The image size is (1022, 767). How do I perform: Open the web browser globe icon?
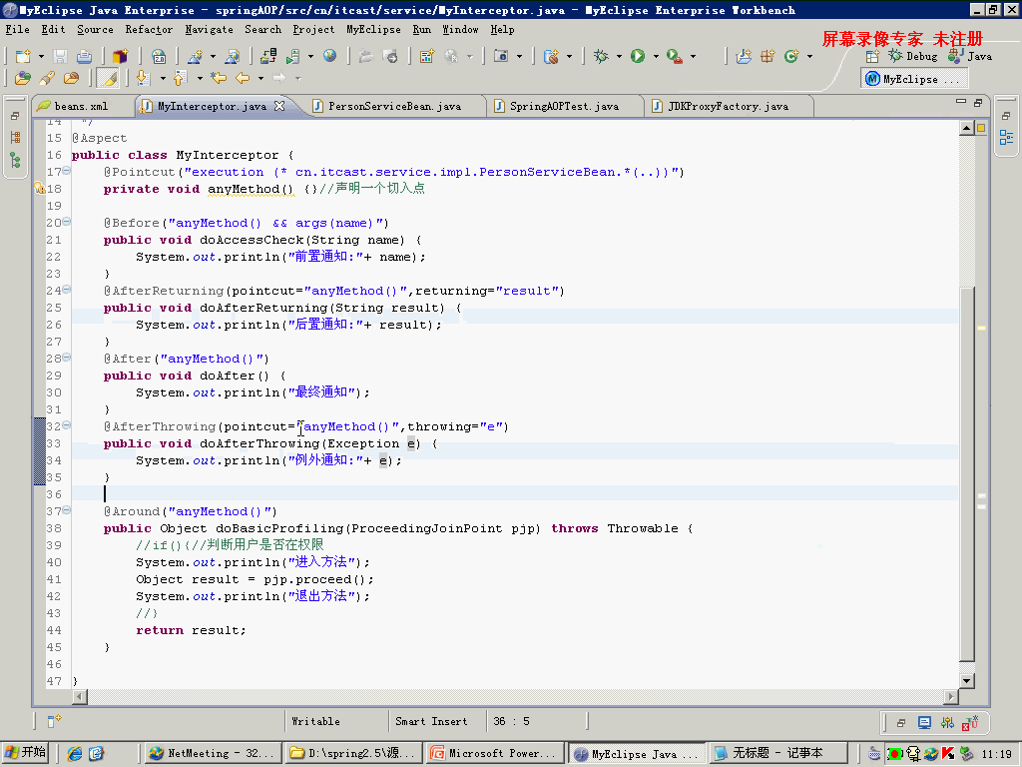click(x=329, y=56)
